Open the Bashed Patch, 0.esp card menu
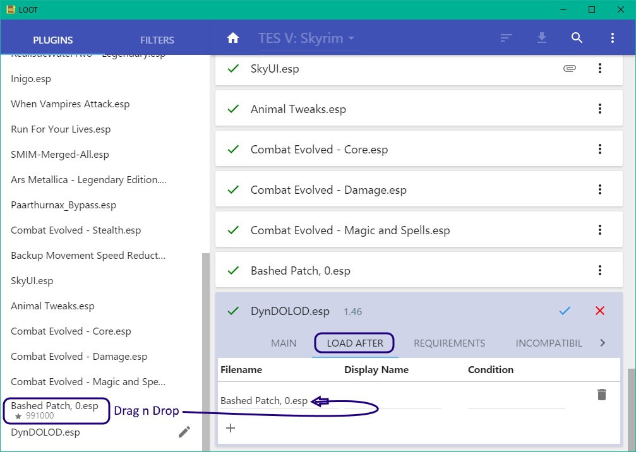This screenshot has width=636, height=452. coord(600,270)
